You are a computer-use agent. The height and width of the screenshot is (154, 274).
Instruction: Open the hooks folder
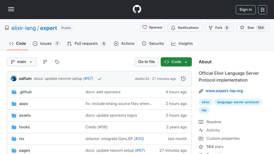[x=25, y=127]
